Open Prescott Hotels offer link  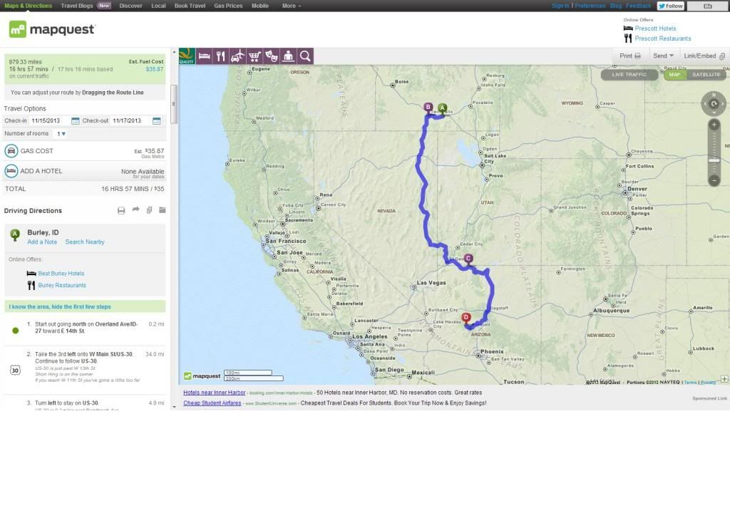click(x=656, y=28)
